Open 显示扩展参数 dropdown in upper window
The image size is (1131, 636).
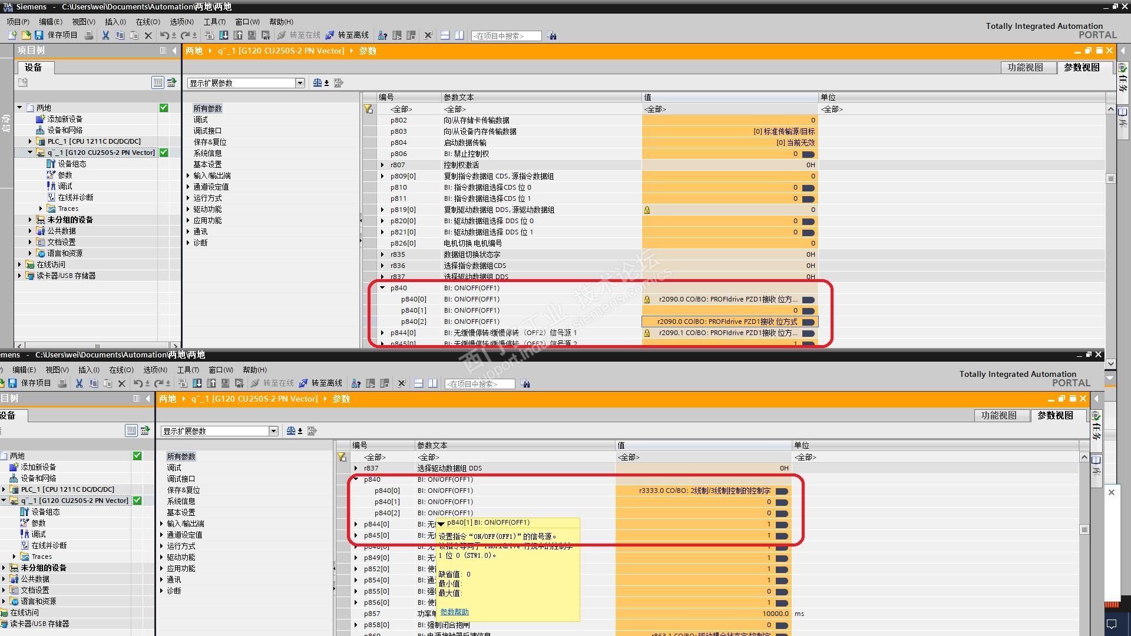coord(300,83)
